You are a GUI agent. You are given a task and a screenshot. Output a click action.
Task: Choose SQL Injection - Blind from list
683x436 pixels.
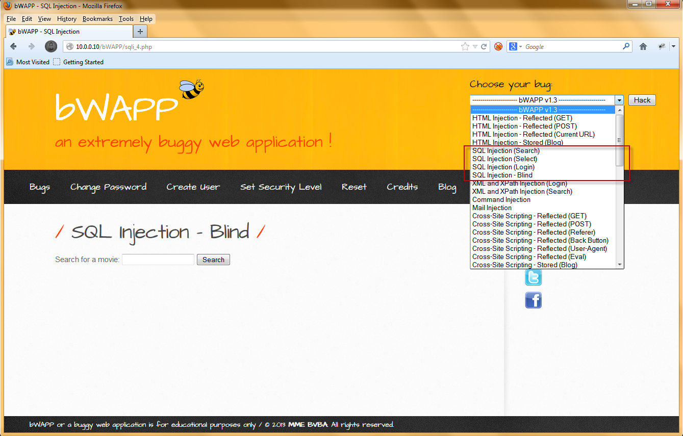[543, 175]
